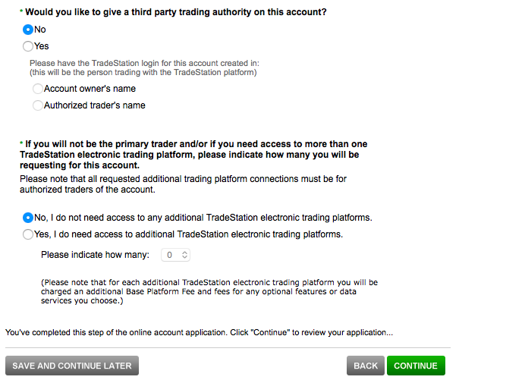The image size is (525, 383).
Task: Increase platform count with stepper up arrow
Action: point(185,253)
